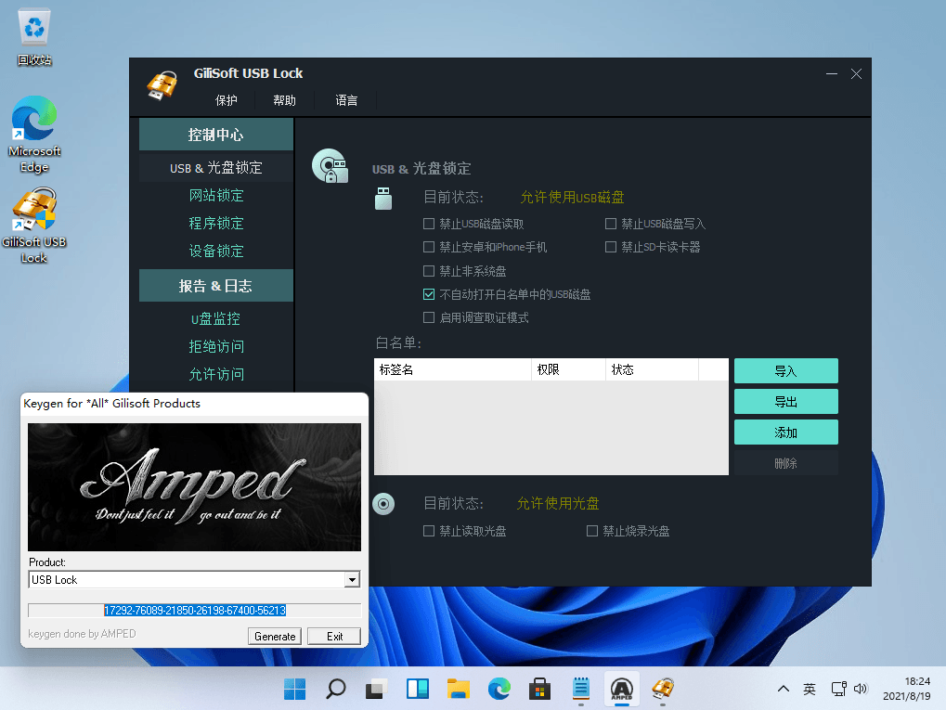Image resolution: width=946 pixels, height=710 pixels.
Task: Enable 禁止烧录光盘 checkbox
Action: tap(592, 531)
